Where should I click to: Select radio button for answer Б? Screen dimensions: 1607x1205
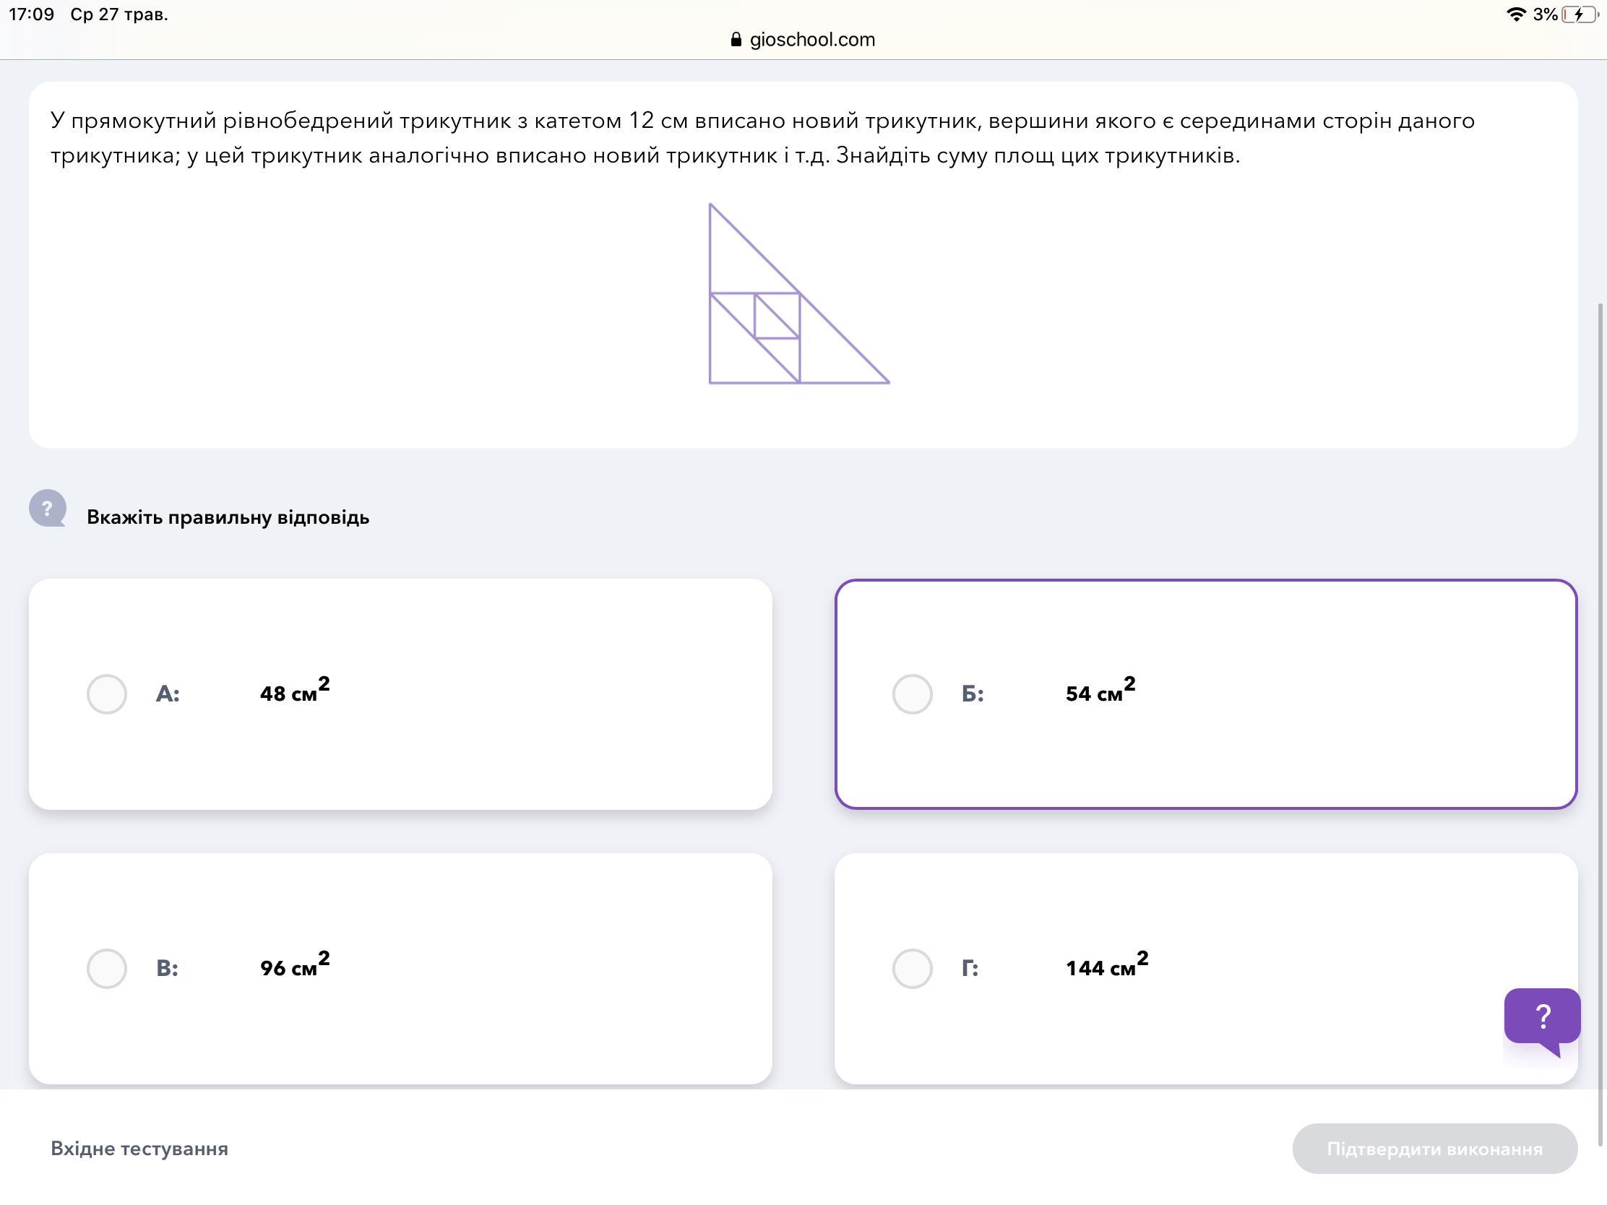point(913,694)
